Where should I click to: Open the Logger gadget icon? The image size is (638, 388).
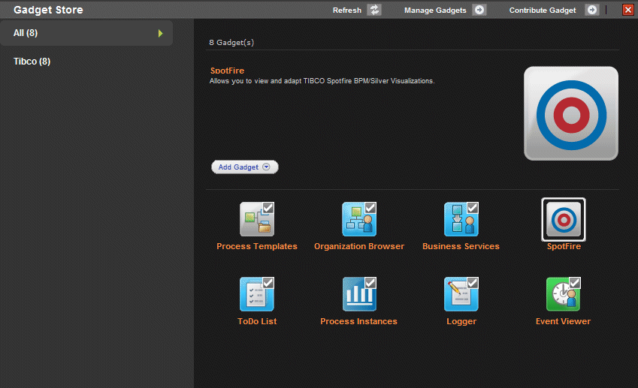point(461,294)
